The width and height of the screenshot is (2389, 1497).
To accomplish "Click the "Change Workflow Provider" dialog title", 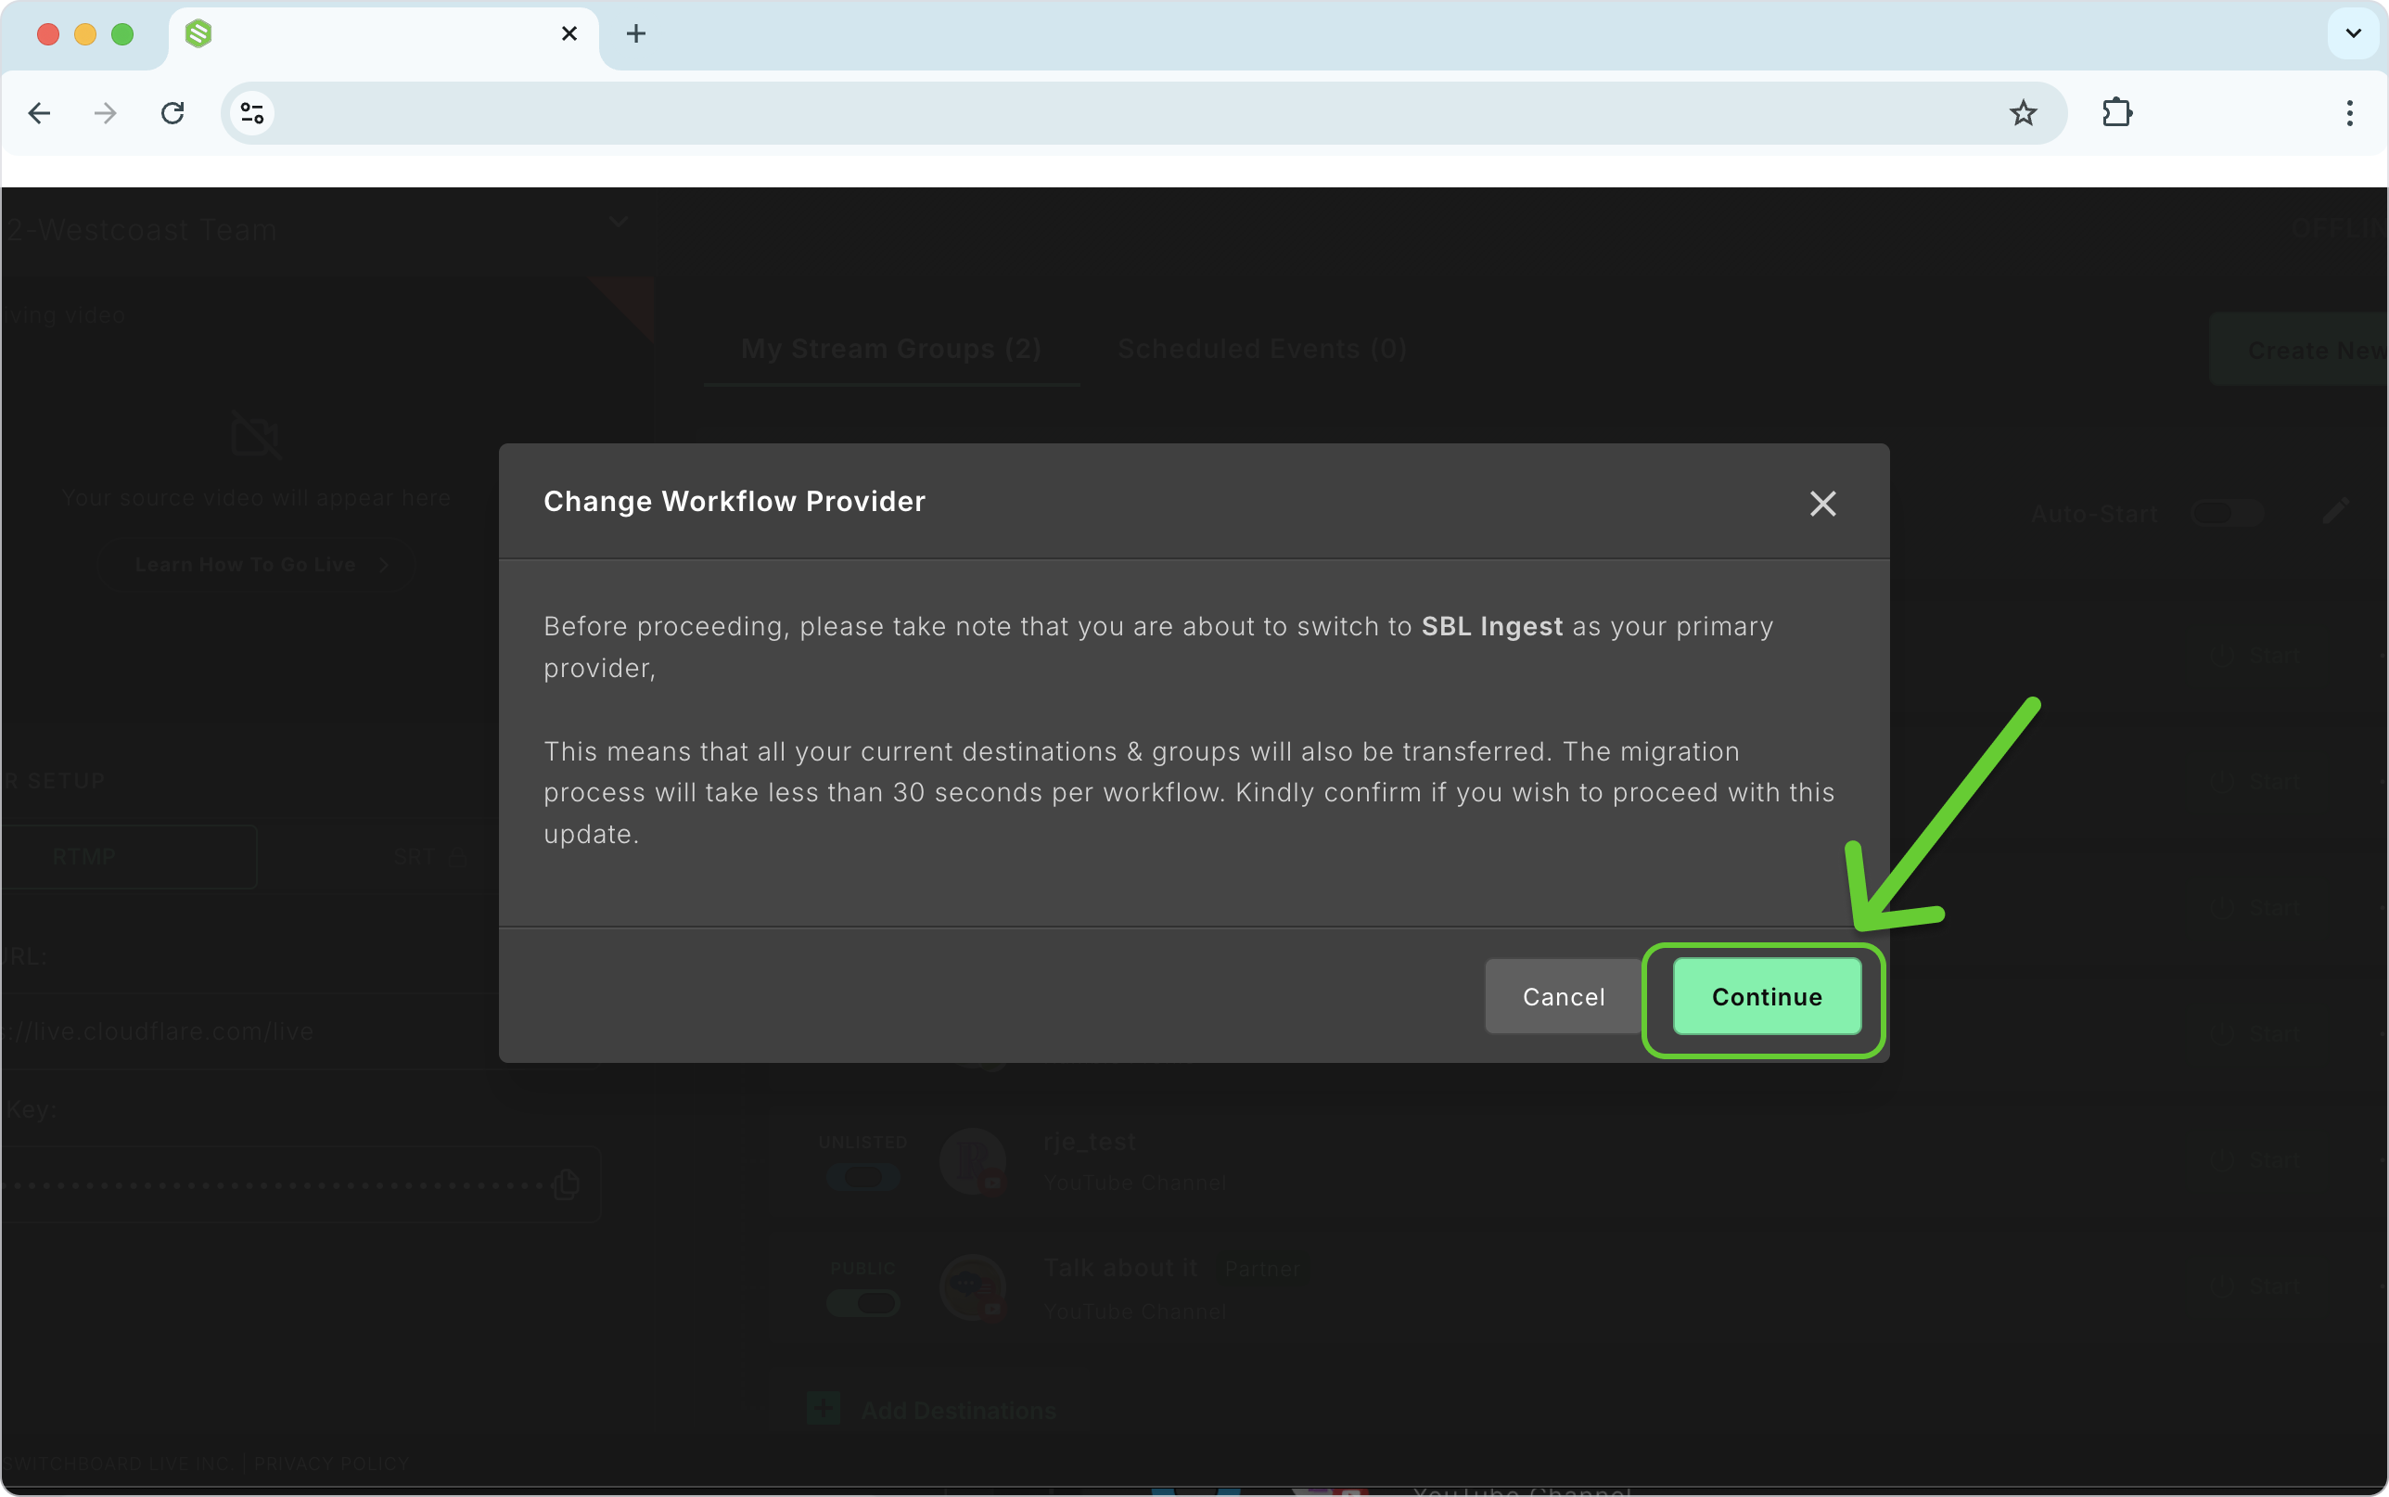I will tap(735, 502).
